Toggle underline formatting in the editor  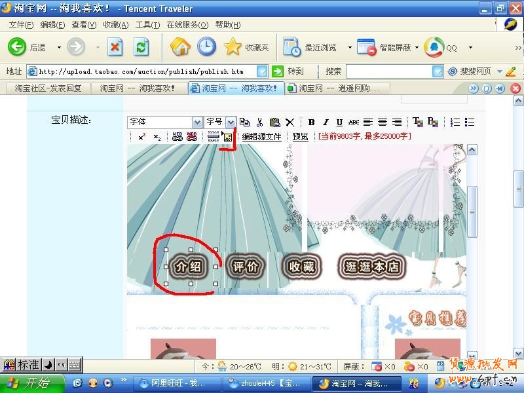point(339,122)
